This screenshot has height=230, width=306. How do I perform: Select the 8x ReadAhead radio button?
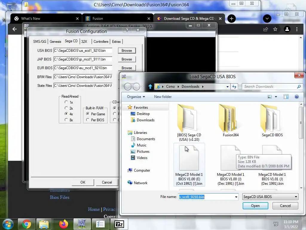click(x=66, y=120)
